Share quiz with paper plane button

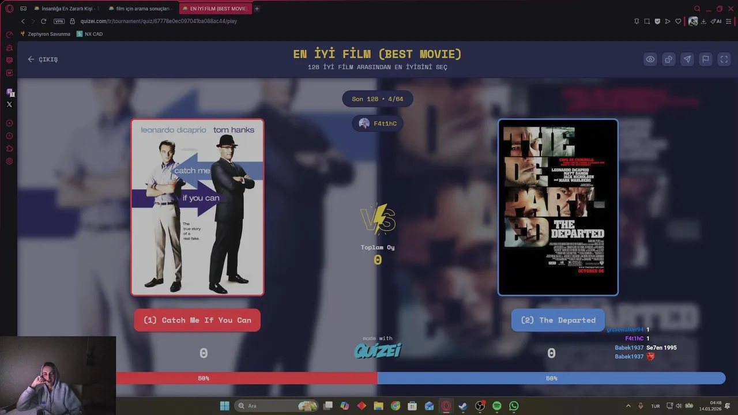click(x=687, y=59)
